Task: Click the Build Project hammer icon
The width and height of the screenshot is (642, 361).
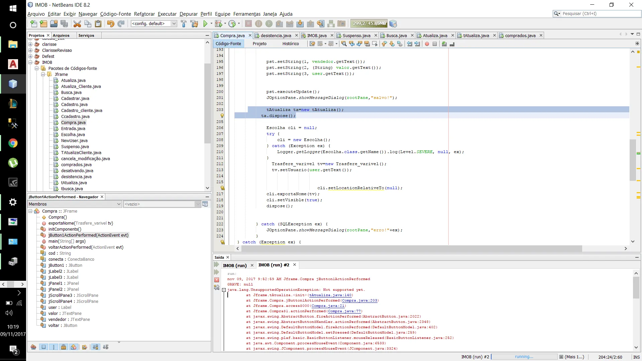Action: coord(184,24)
